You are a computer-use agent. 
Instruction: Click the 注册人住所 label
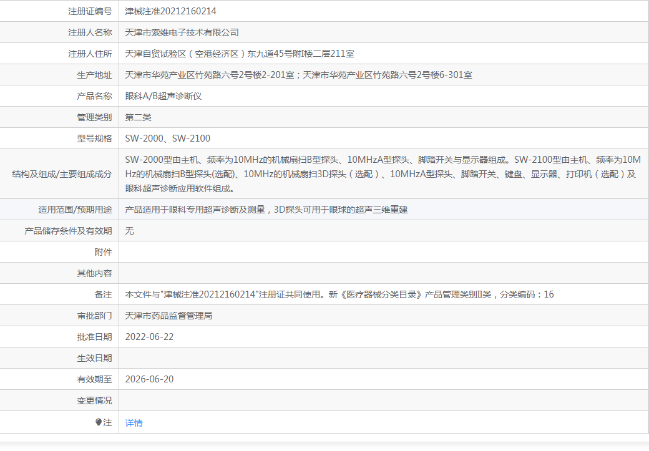[x=90, y=54]
